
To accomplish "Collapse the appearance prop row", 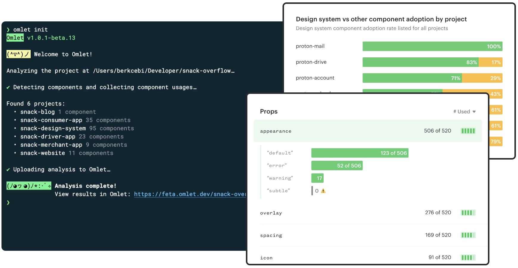I will click(x=367, y=131).
